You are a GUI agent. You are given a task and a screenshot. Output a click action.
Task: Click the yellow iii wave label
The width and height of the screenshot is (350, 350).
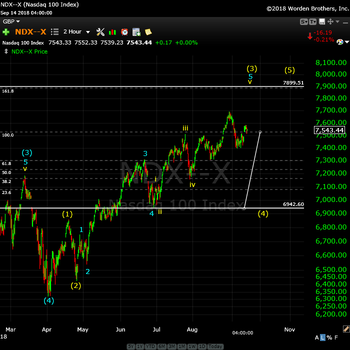(185, 128)
